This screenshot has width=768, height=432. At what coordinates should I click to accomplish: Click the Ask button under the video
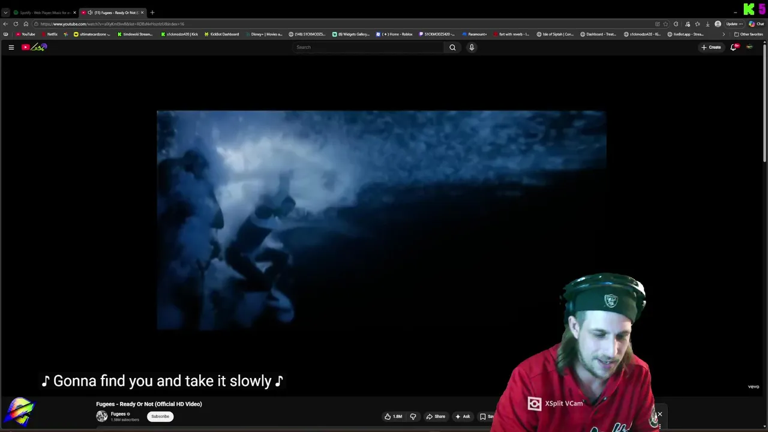(462, 416)
